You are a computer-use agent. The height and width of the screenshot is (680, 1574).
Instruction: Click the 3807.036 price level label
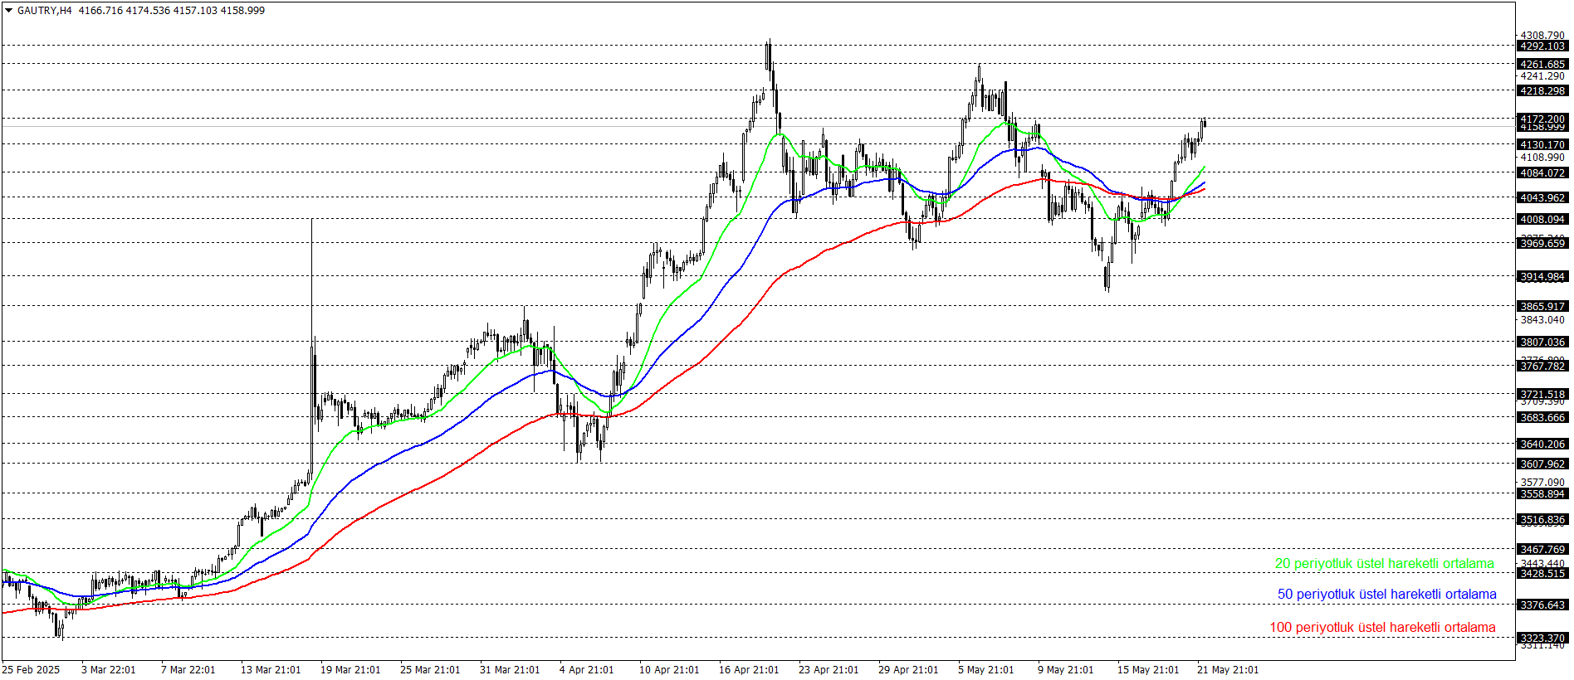(x=1542, y=342)
